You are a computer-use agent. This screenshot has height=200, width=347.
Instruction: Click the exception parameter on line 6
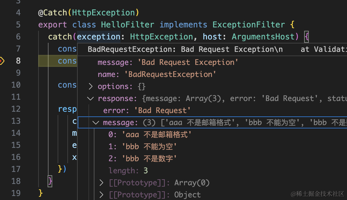coord(98,37)
